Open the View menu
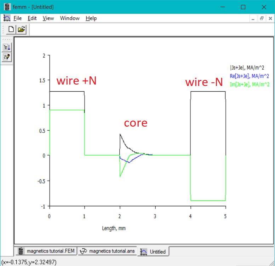This screenshot has height=266, width=275. point(48,18)
